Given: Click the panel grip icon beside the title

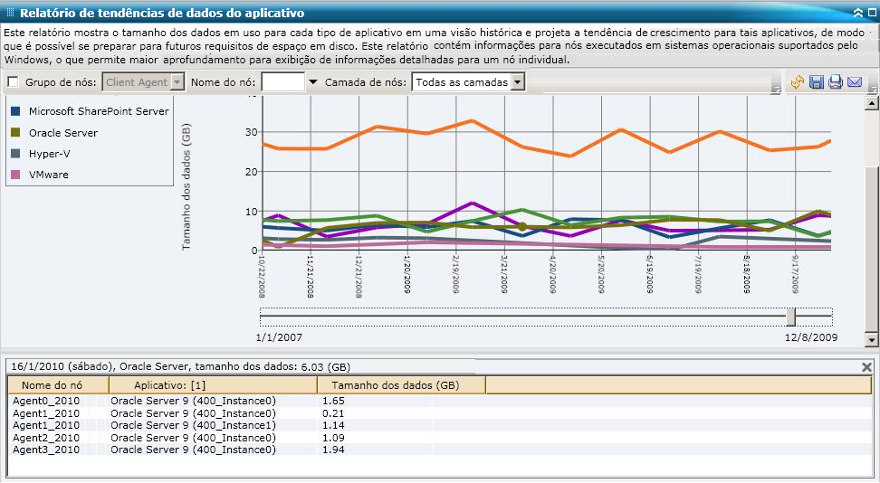Looking at the screenshot, I should click(10, 13).
